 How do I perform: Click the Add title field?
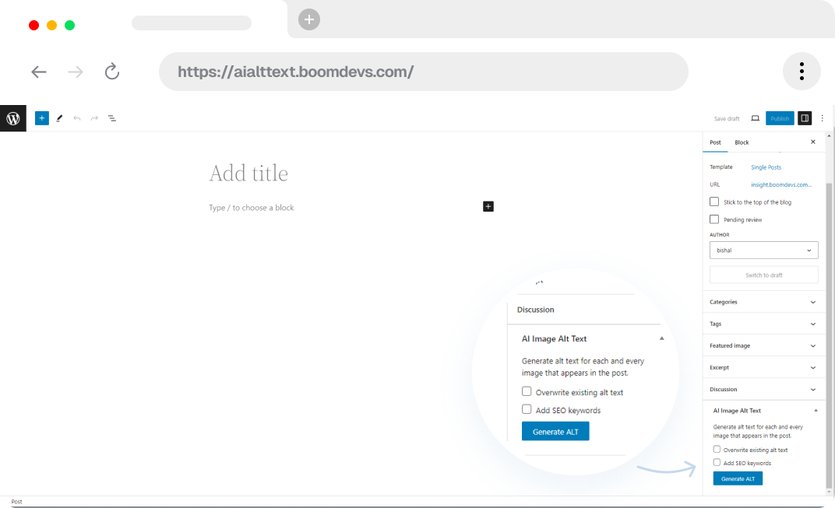point(248,173)
